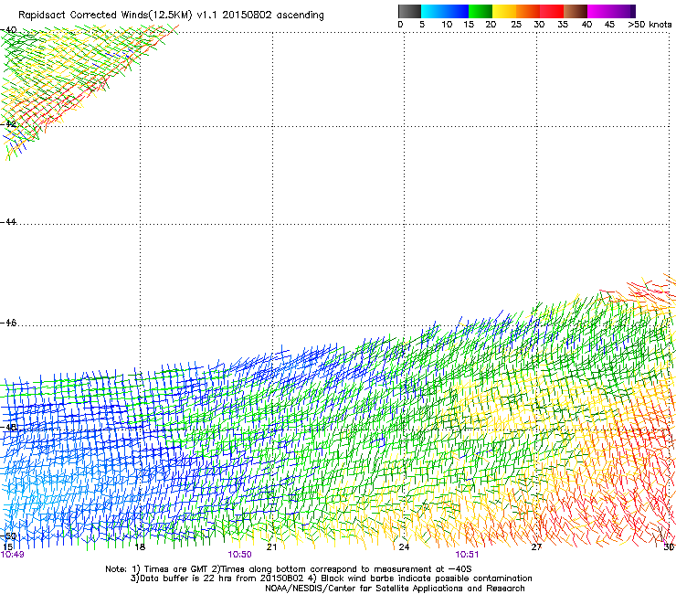676x594 pixels.
Task: Click the -44 latitude axis label
Action: click(8, 222)
